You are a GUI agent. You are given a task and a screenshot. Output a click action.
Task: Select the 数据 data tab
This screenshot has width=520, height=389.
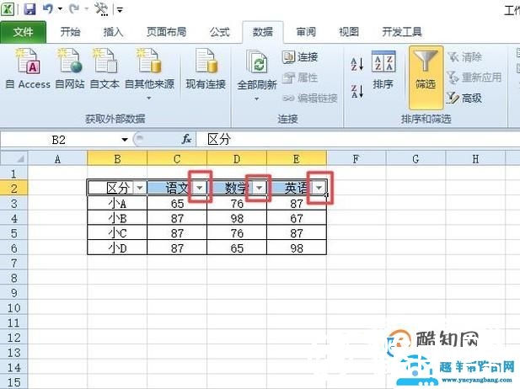tap(263, 32)
